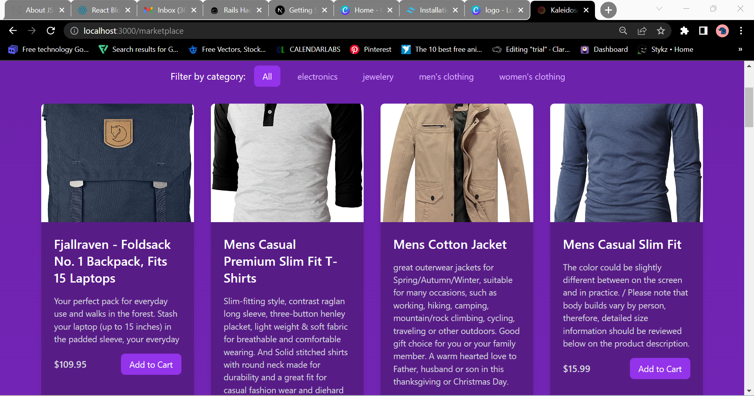Go back with the browser back arrow
The image size is (754, 396).
tap(13, 31)
